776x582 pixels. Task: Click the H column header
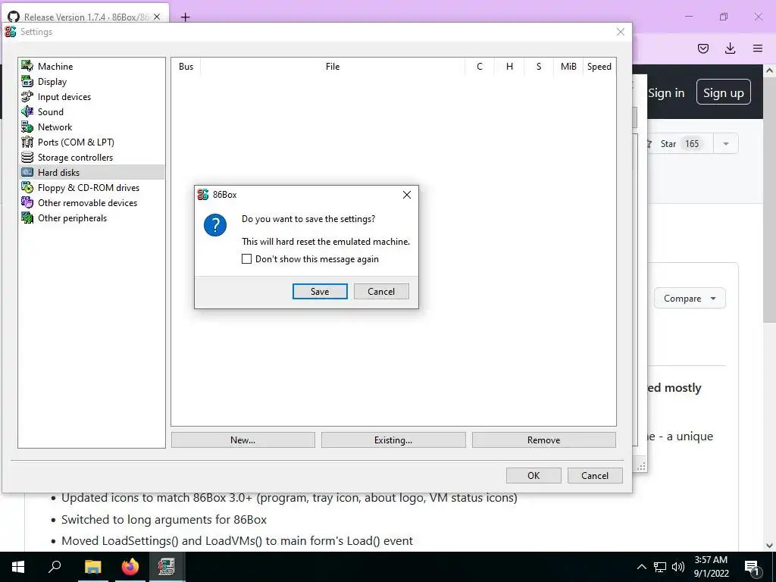point(509,67)
